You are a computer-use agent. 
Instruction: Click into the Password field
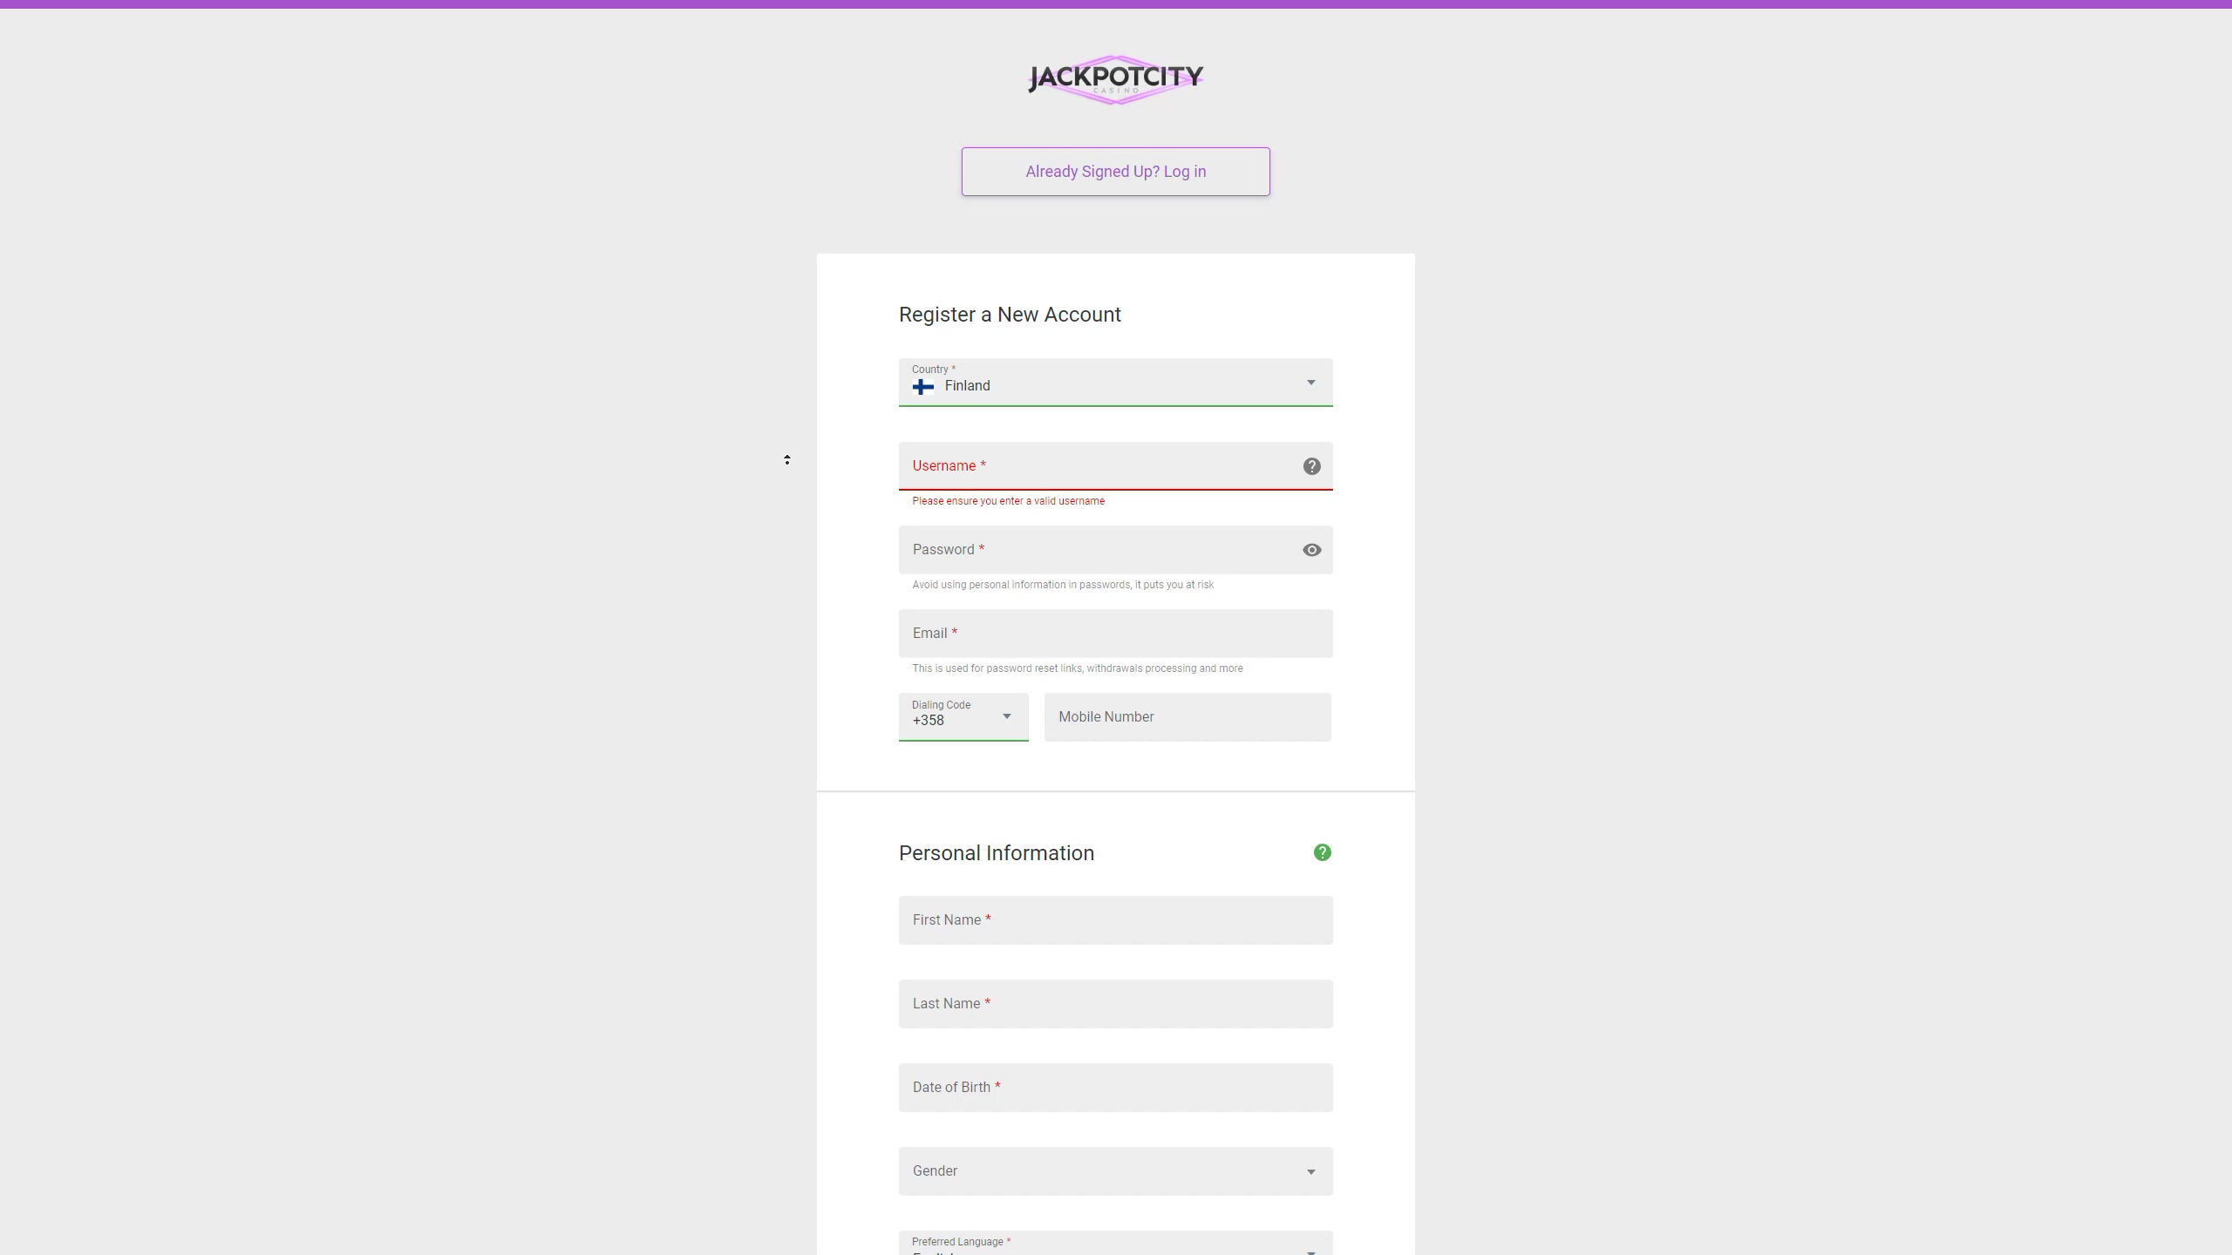(x=1099, y=550)
